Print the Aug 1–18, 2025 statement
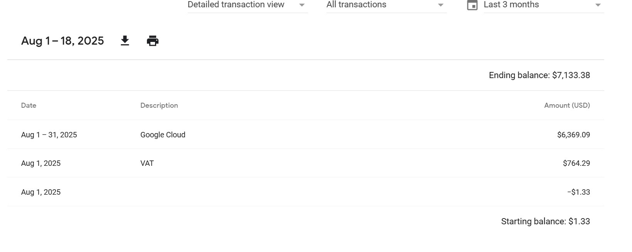The height and width of the screenshot is (252, 632). pos(153,41)
